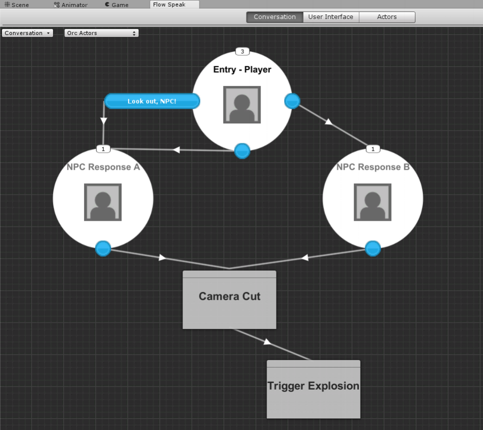Switch to the User Interface view

point(330,16)
